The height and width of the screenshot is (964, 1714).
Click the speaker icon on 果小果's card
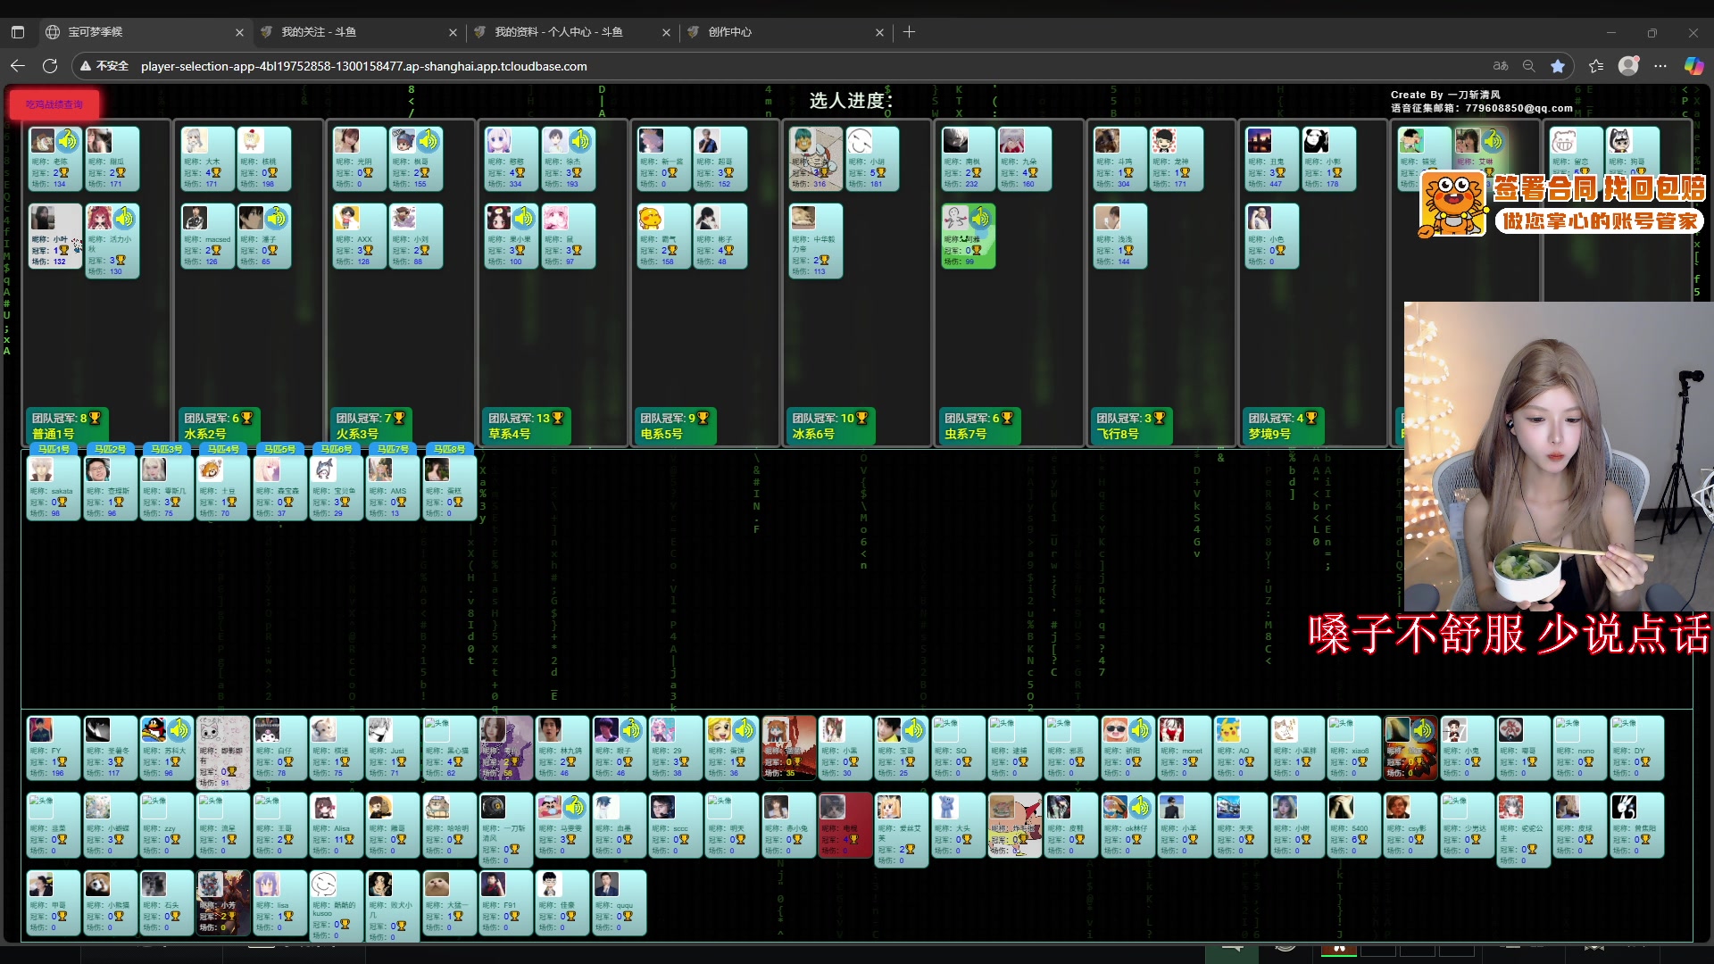coord(524,218)
